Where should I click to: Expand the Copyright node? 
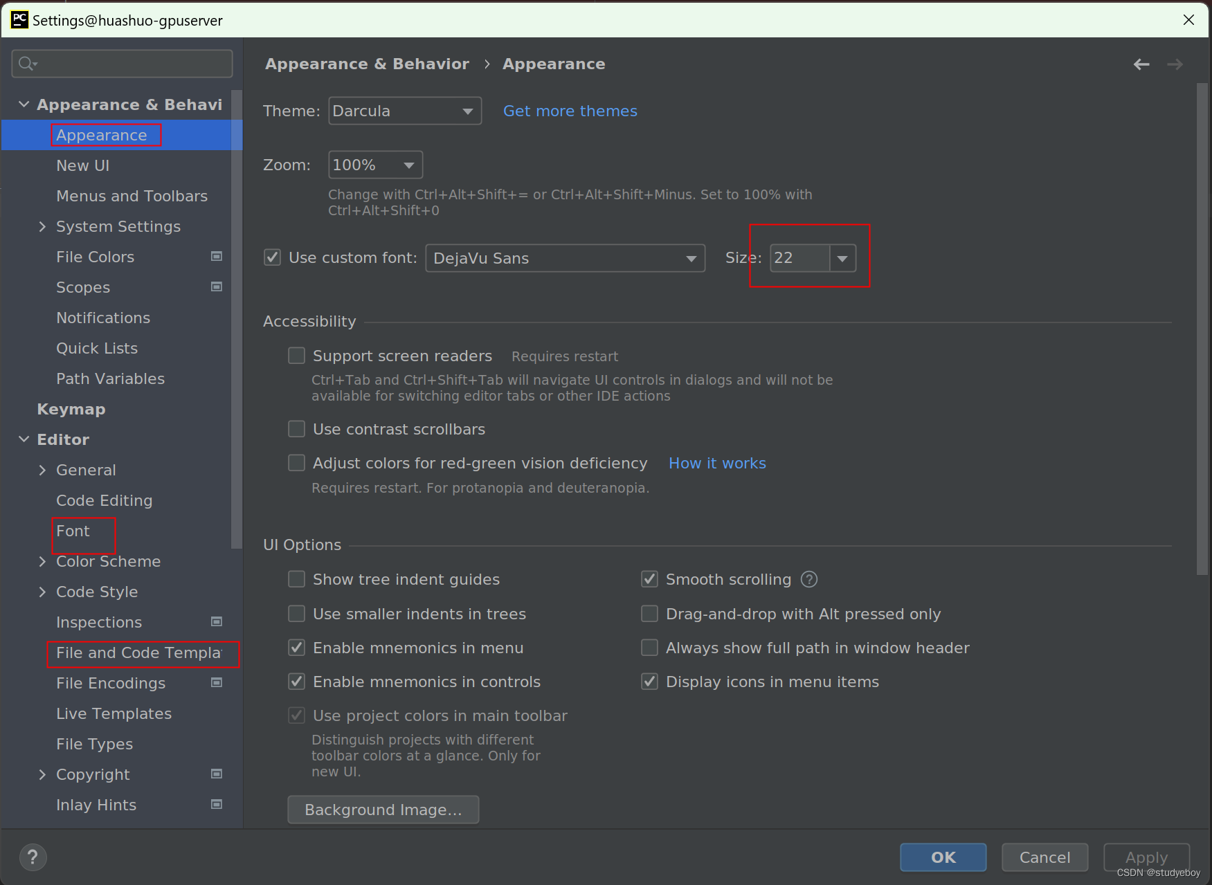pos(42,774)
